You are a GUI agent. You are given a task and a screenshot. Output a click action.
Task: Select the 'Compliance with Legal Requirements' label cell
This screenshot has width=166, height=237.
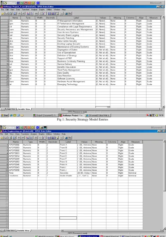click(76, 27)
